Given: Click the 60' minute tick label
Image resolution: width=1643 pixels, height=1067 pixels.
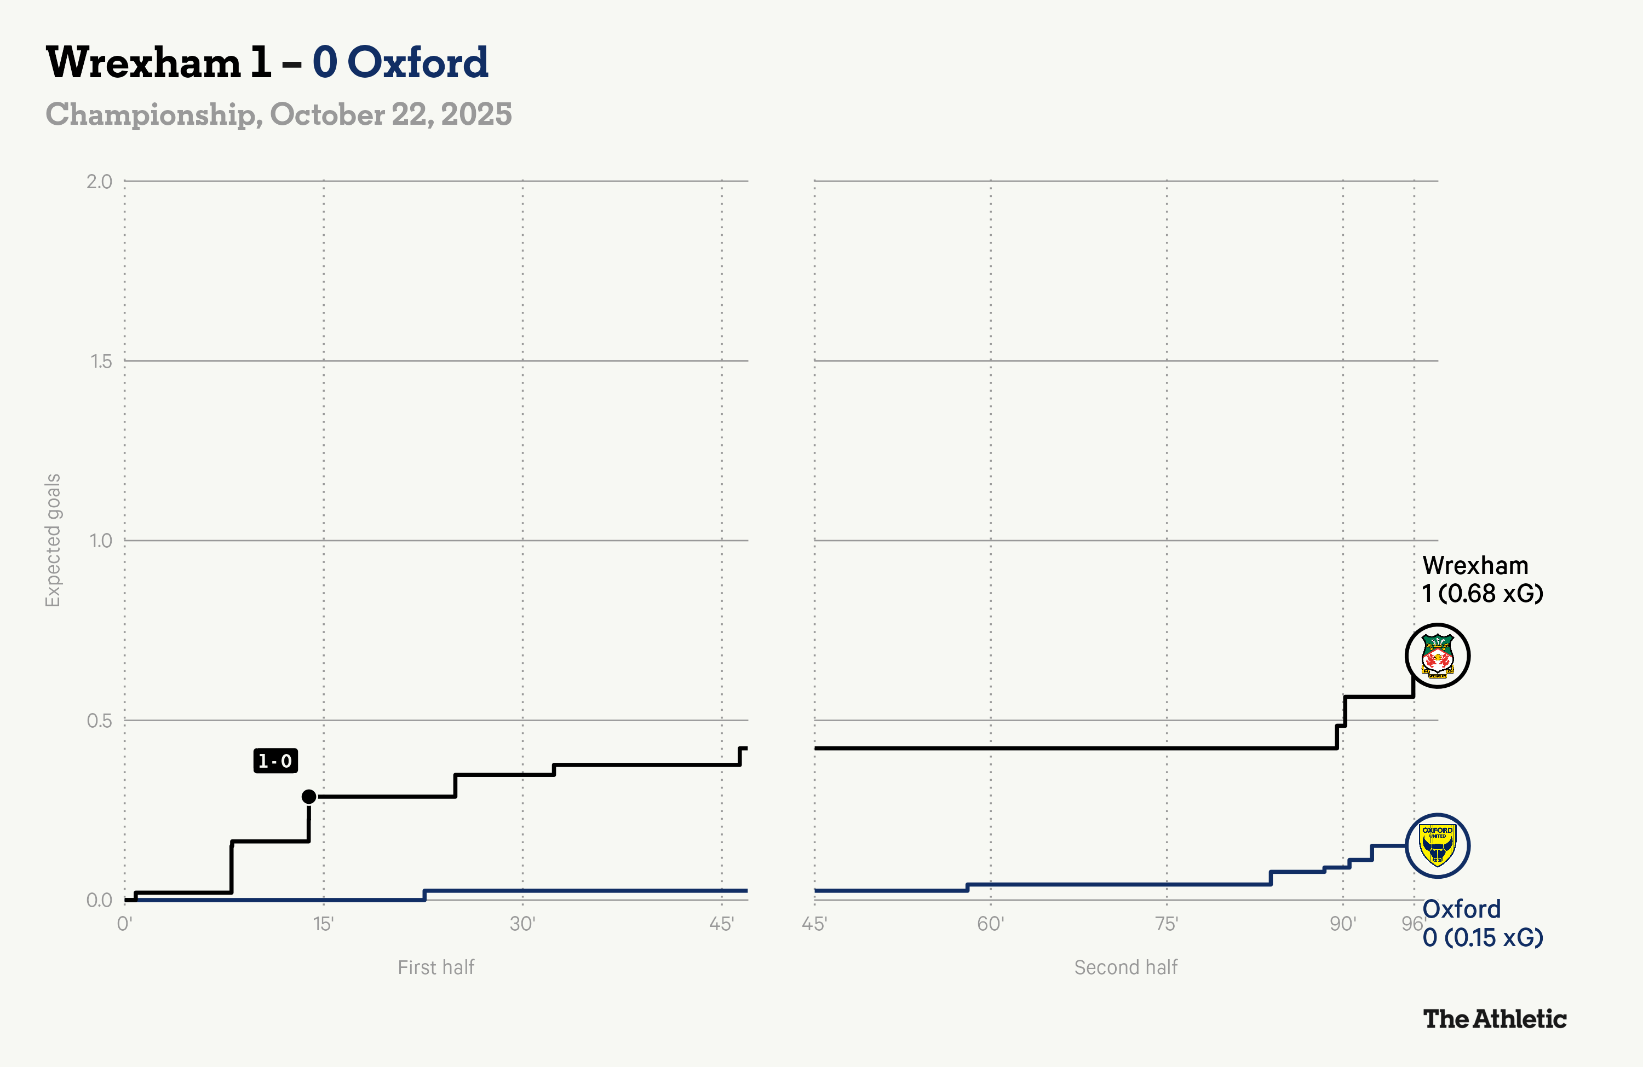Looking at the screenshot, I should (x=990, y=924).
